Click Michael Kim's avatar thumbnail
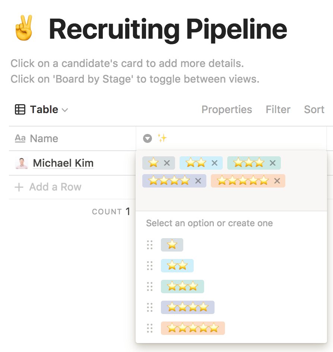The width and height of the screenshot is (333, 352). coord(22,163)
